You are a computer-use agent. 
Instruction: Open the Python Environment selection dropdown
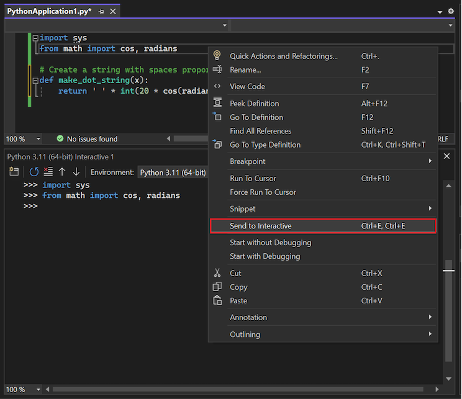[x=173, y=172]
